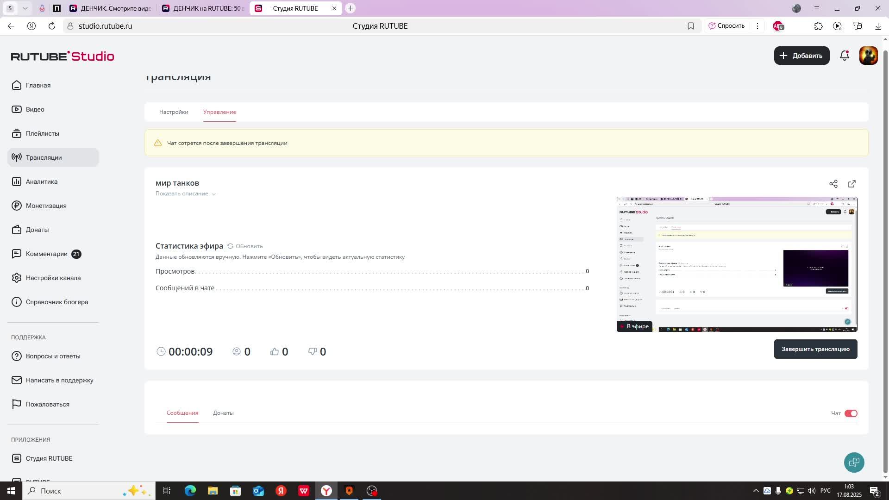Click the Добавить button
The image size is (889, 500).
point(801,56)
